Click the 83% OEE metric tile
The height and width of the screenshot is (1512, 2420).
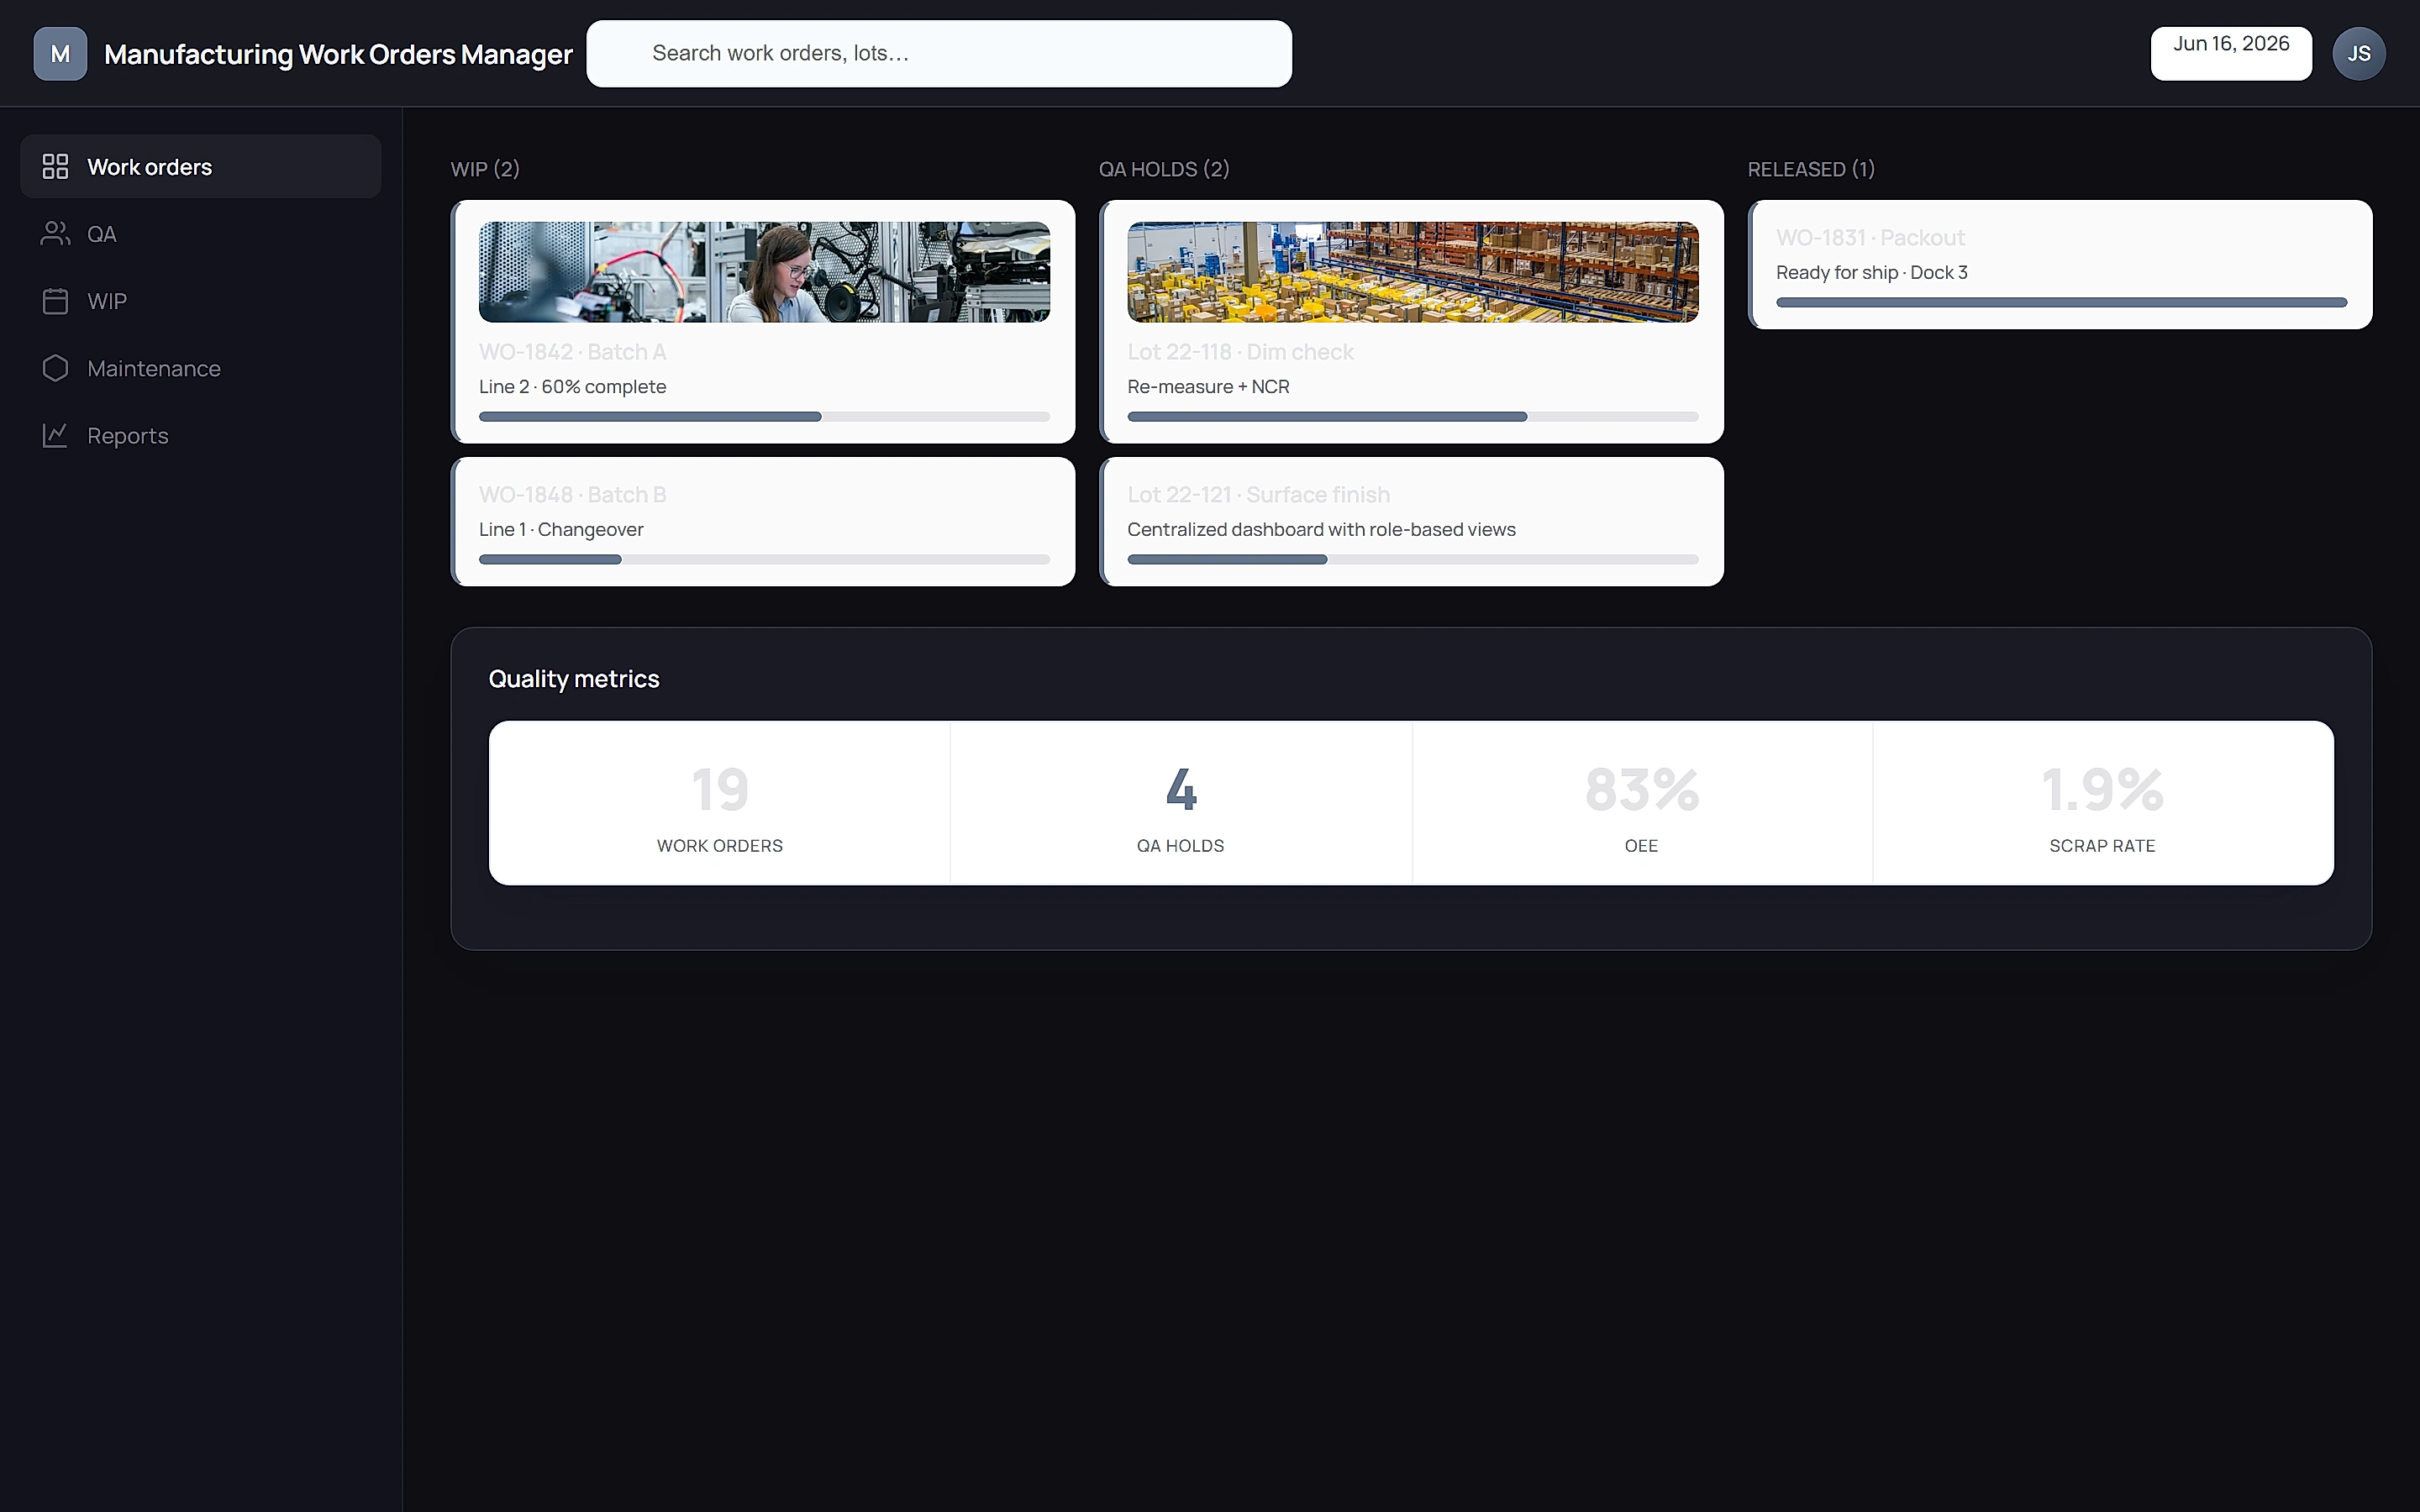(1642, 803)
